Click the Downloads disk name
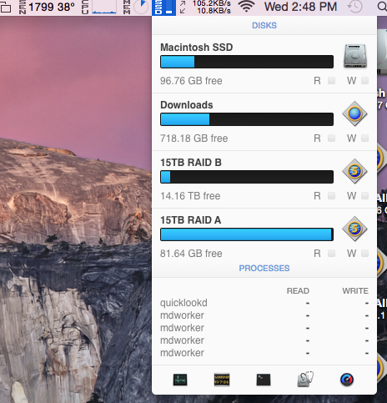Screen dimensions: 387x403 tap(187, 105)
